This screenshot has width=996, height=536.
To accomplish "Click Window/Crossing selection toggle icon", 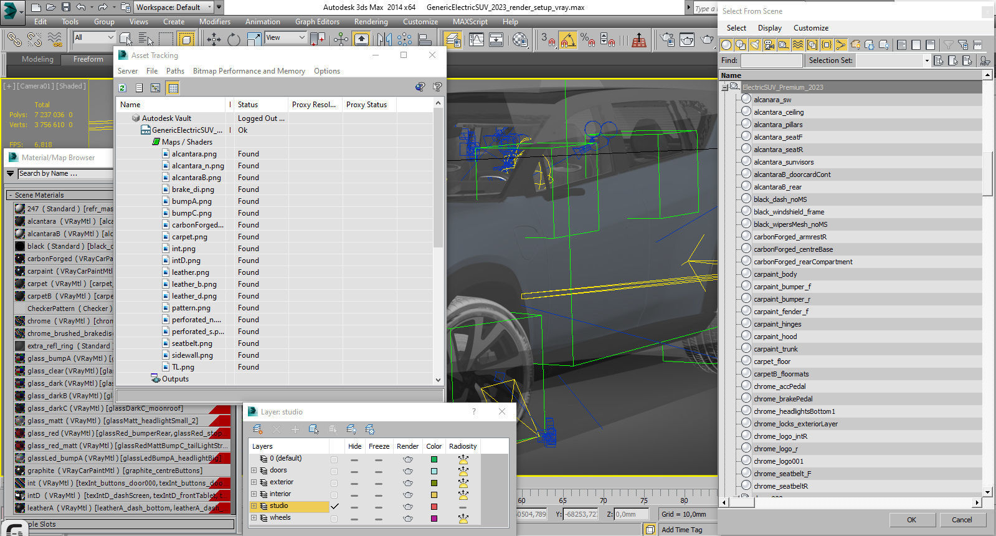I will coord(186,39).
